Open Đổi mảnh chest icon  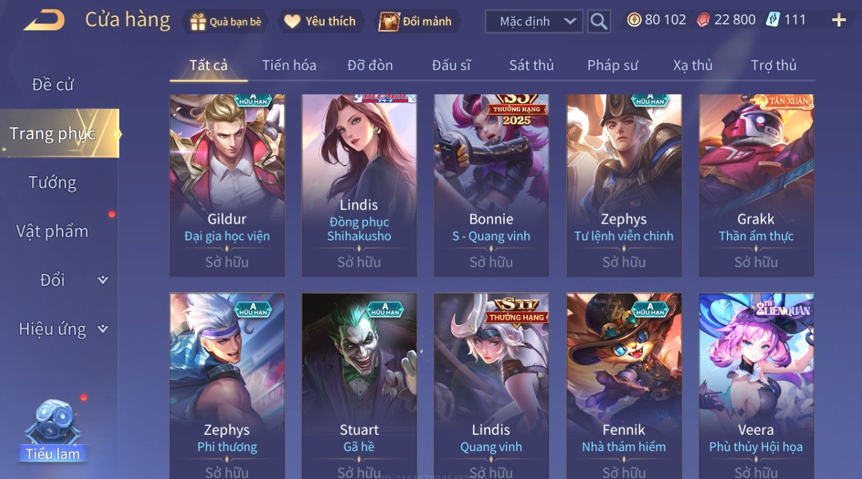pos(389,22)
